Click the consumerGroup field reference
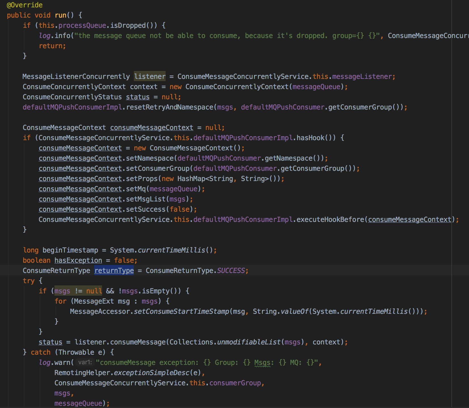469x408 pixels. [x=235, y=383]
